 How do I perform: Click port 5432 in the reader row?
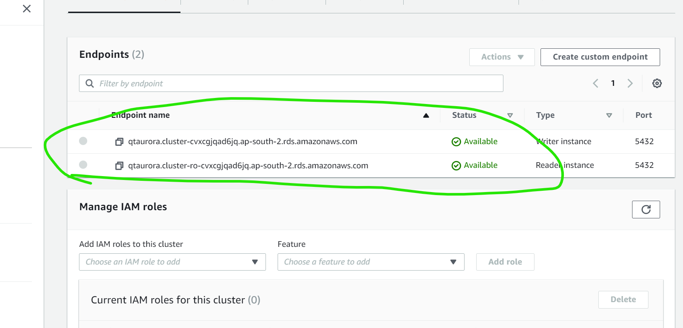644,165
